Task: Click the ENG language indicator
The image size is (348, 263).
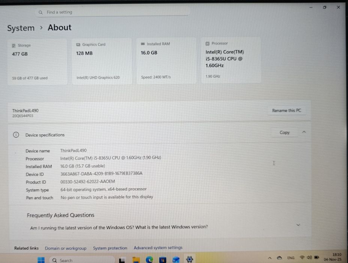Action: click(291, 258)
